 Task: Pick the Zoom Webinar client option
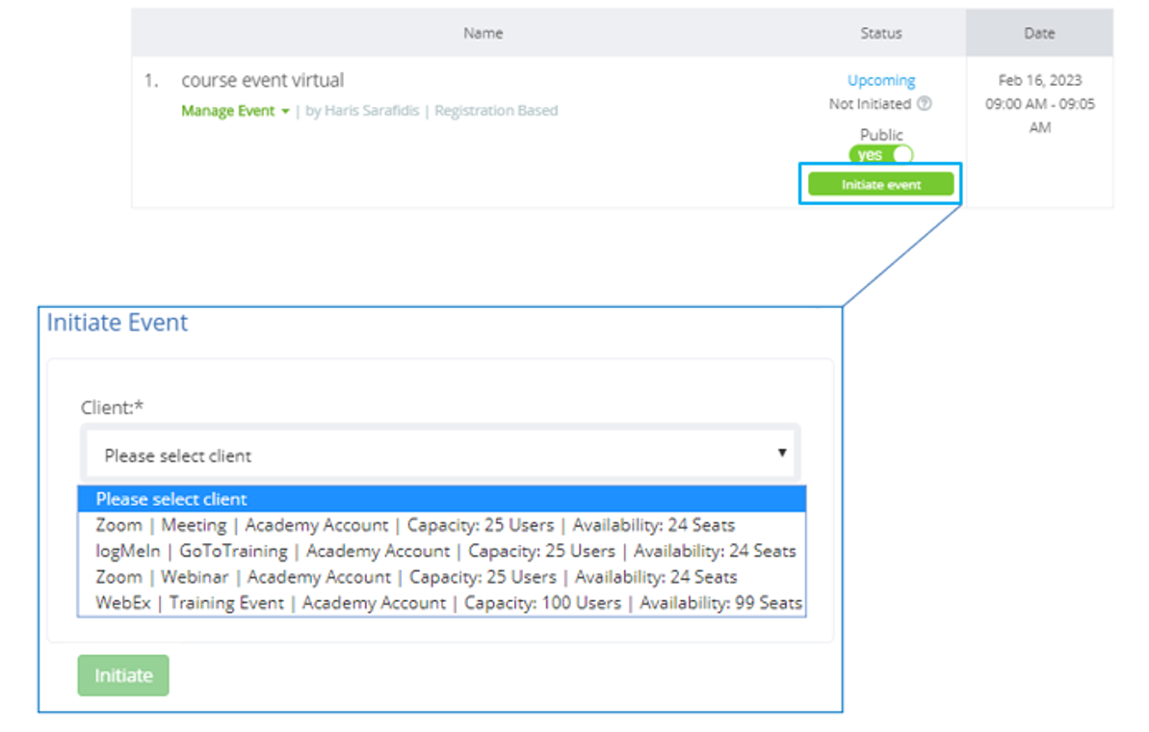416,577
